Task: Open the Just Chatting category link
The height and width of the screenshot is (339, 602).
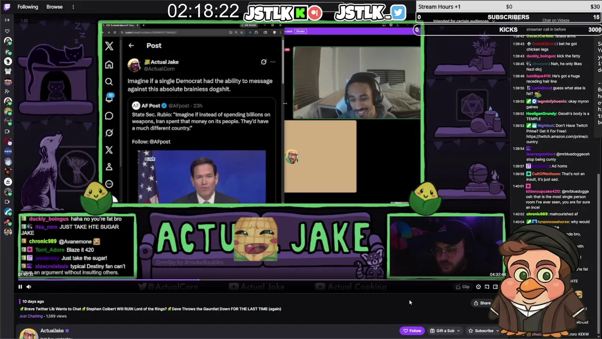Action: [x=31, y=316]
